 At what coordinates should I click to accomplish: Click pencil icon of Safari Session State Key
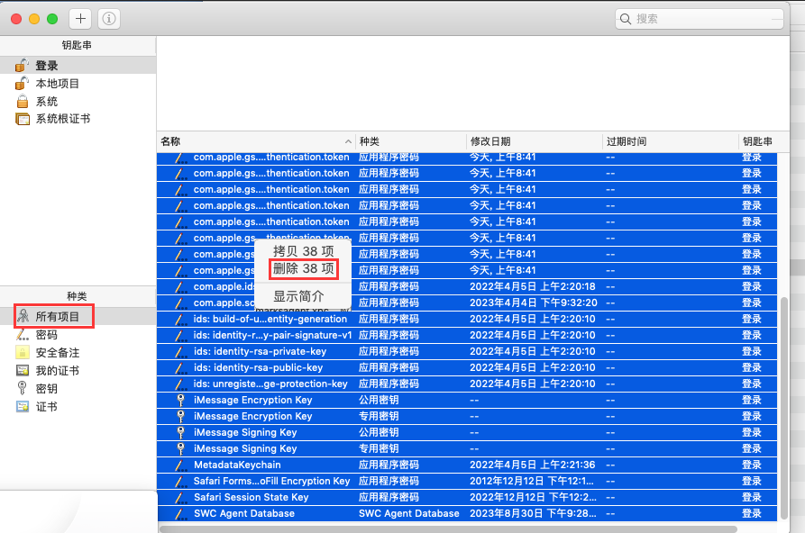pyautogui.click(x=180, y=497)
